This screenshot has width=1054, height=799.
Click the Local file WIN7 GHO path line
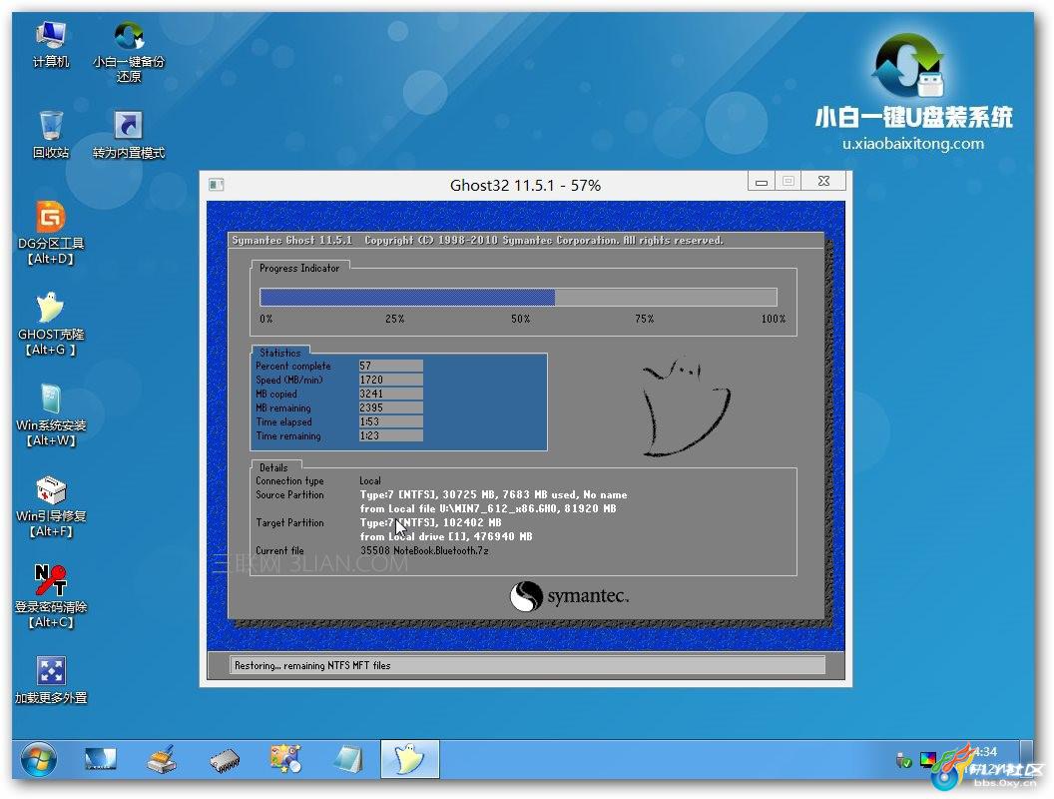(488, 509)
